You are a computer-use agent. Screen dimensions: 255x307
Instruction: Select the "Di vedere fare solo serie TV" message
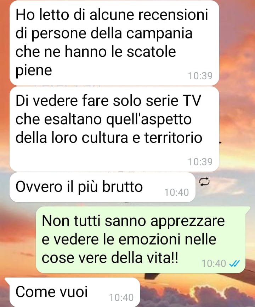tap(114, 129)
